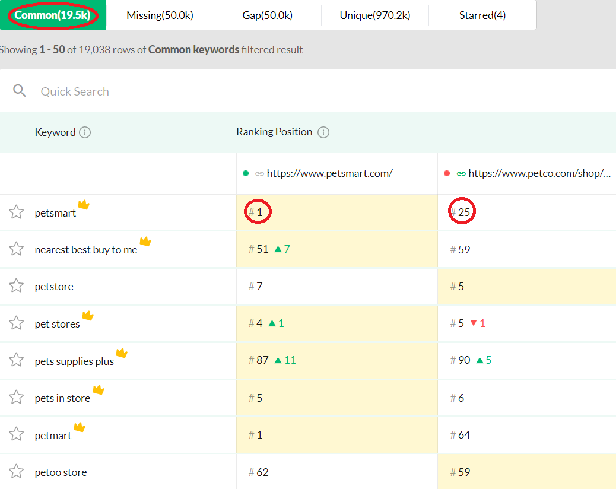
Task: Click the Ranking Position column header
Action: [x=274, y=132]
